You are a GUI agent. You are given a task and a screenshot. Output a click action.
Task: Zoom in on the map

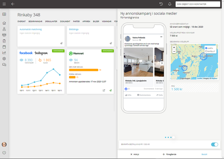[174, 48]
